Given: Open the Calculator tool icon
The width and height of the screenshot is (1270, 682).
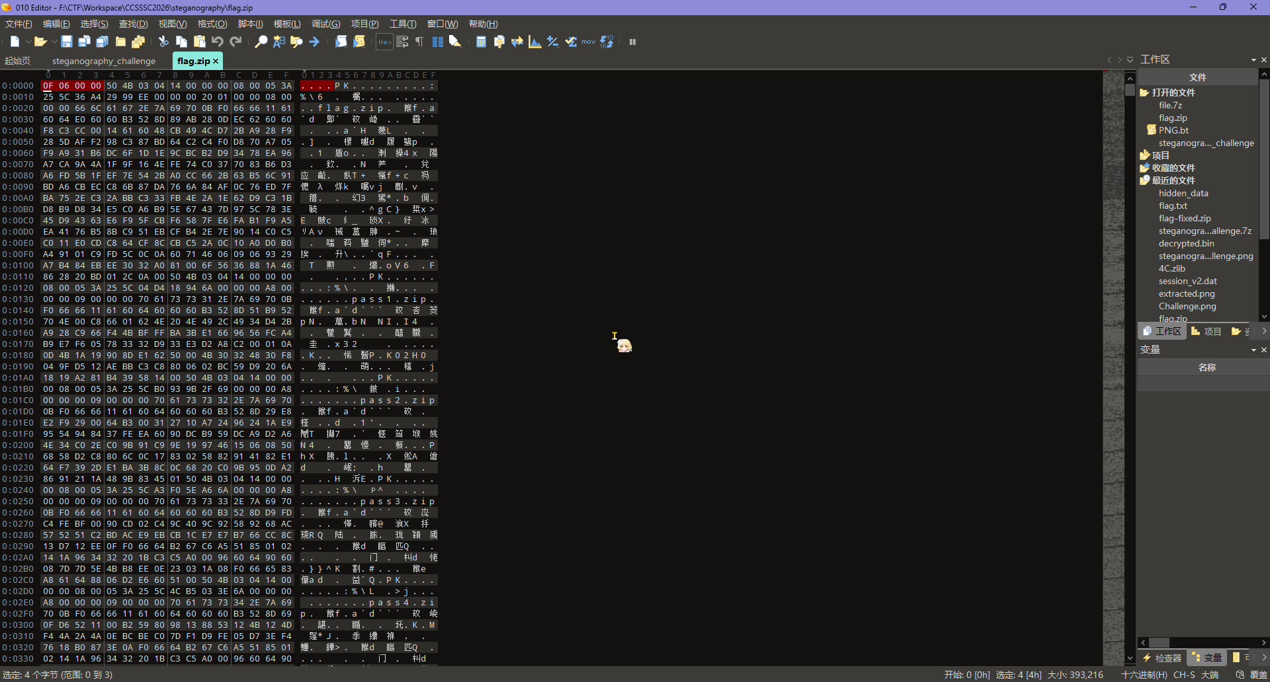Looking at the screenshot, I should (481, 42).
